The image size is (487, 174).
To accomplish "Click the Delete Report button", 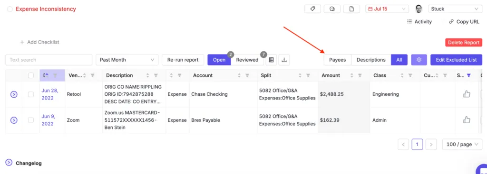I will 463,42.
